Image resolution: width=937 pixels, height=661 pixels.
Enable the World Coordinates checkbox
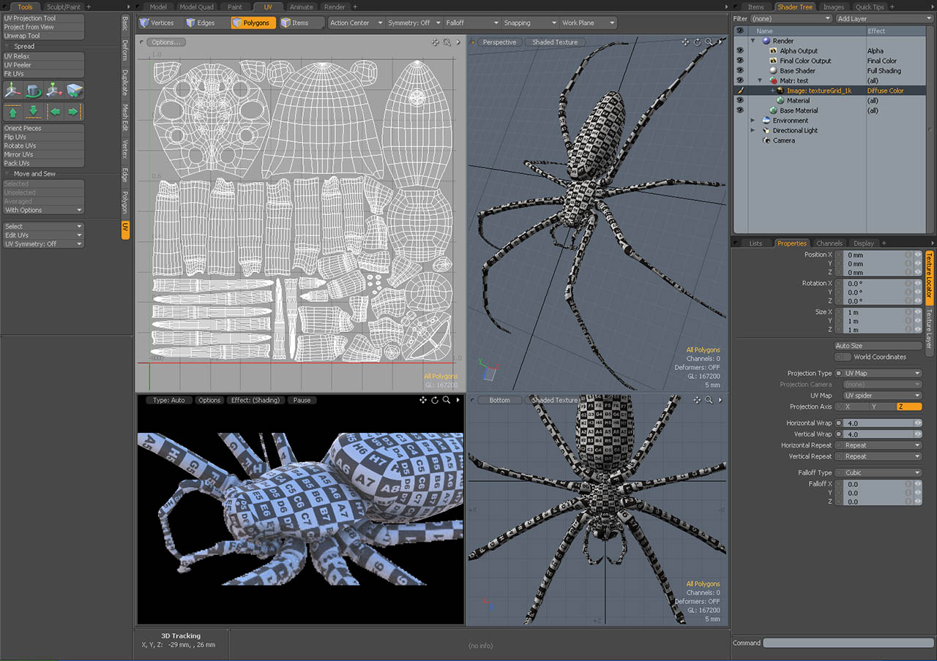click(x=843, y=357)
